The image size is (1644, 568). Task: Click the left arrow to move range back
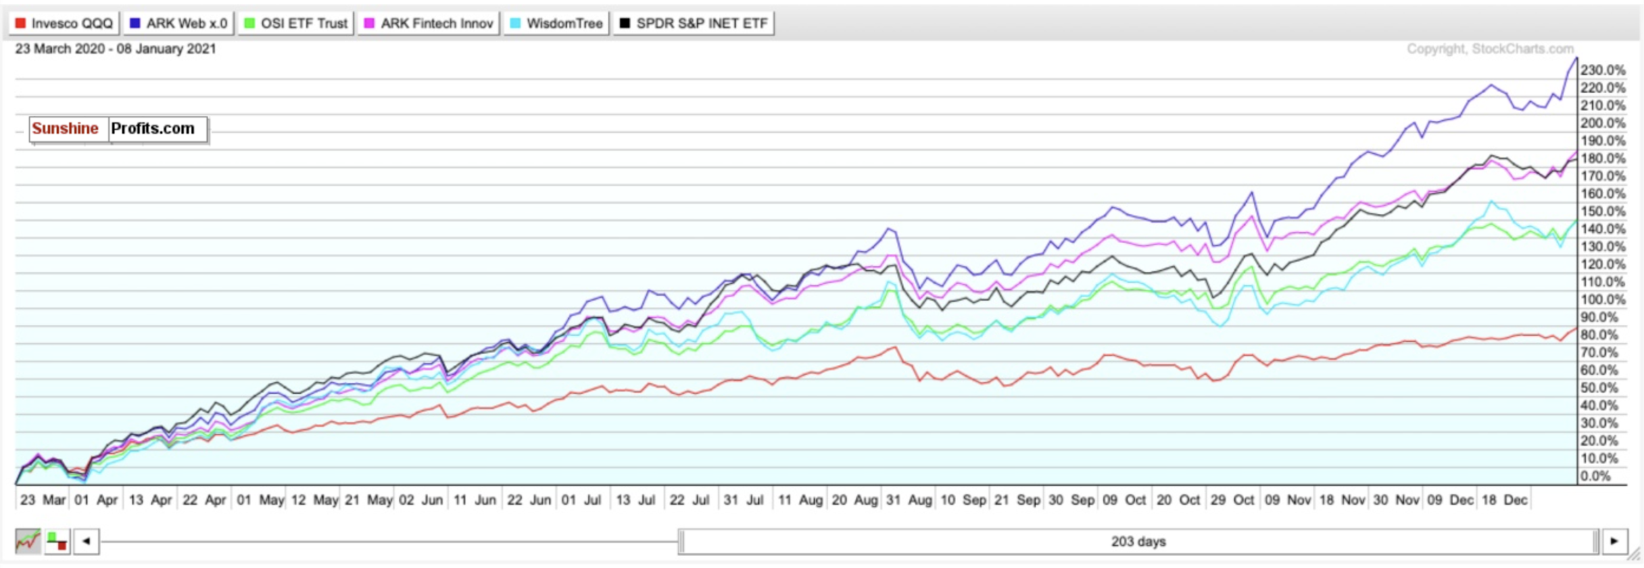[86, 542]
